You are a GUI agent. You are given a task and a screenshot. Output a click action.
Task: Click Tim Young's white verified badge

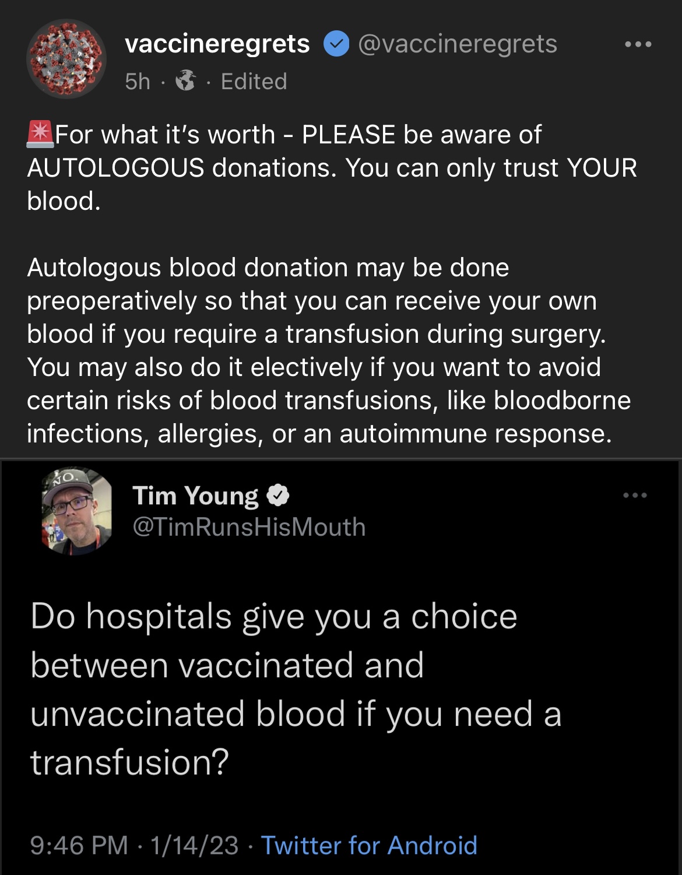tap(278, 496)
